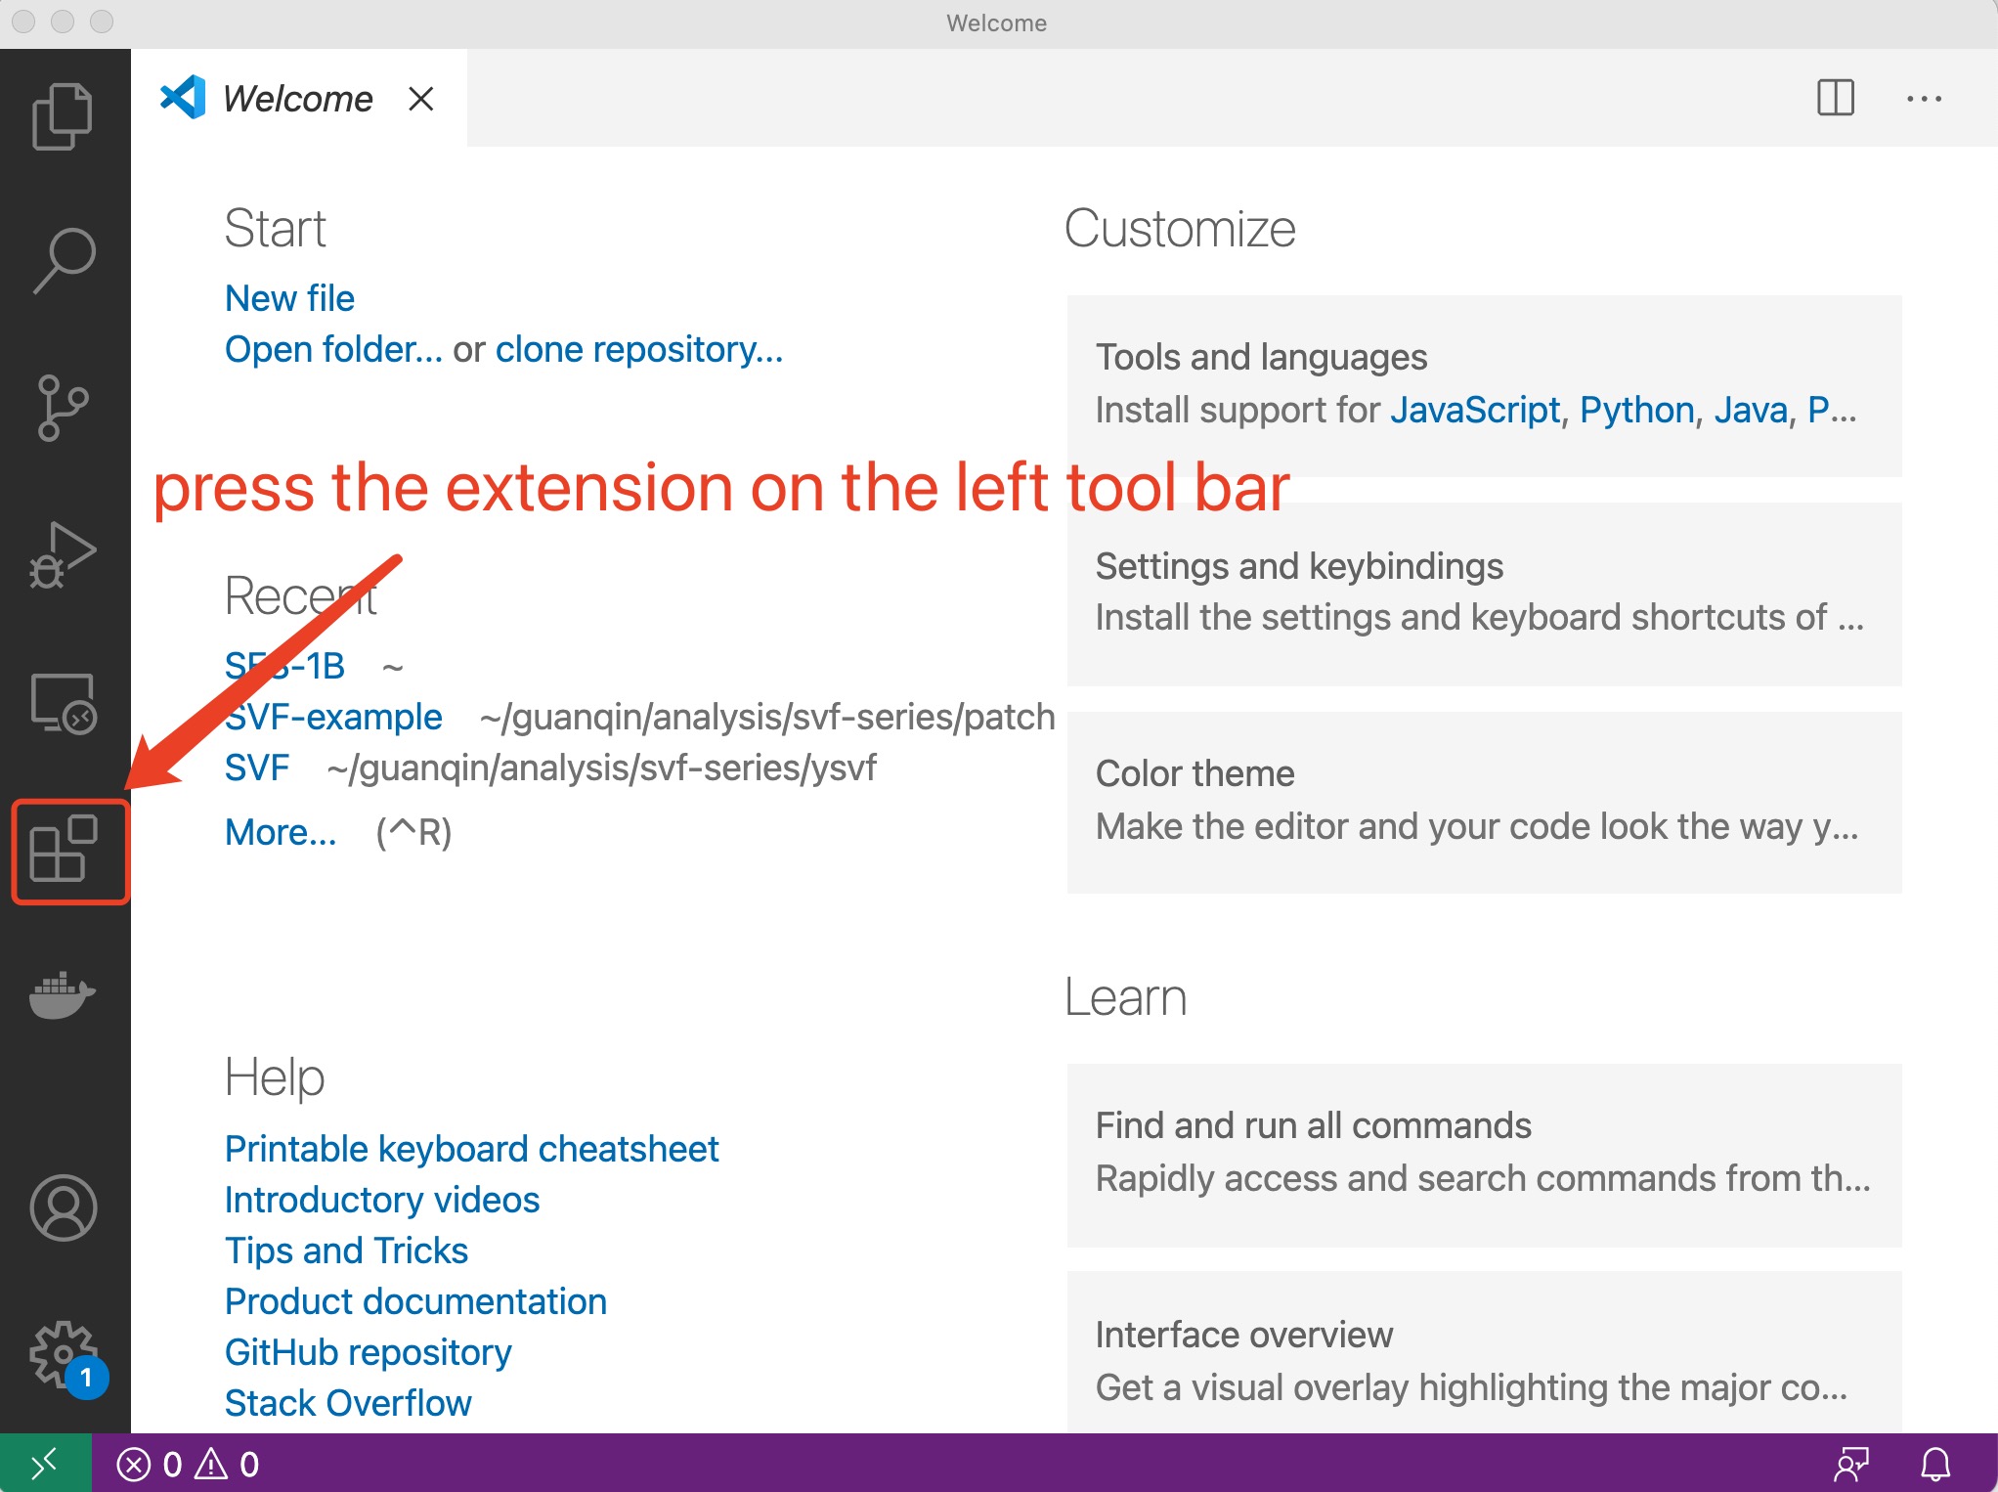Click the feedback icon in status bar
Viewport: 1998px width, 1492px height.
tap(1851, 1464)
